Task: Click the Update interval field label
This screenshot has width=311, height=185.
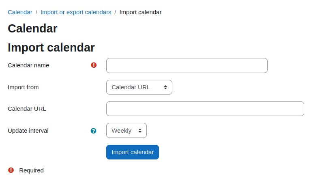Action: click(x=28, y=131)
